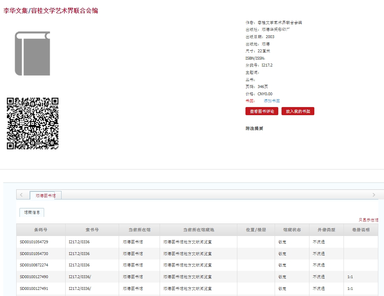This screenshot has height=296, width=384.
Task: Select barcode SD00101054730
Action: [34, 253]
